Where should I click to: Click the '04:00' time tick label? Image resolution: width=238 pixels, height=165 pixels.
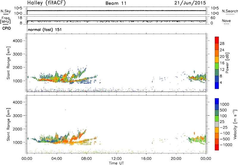[57, 159]
